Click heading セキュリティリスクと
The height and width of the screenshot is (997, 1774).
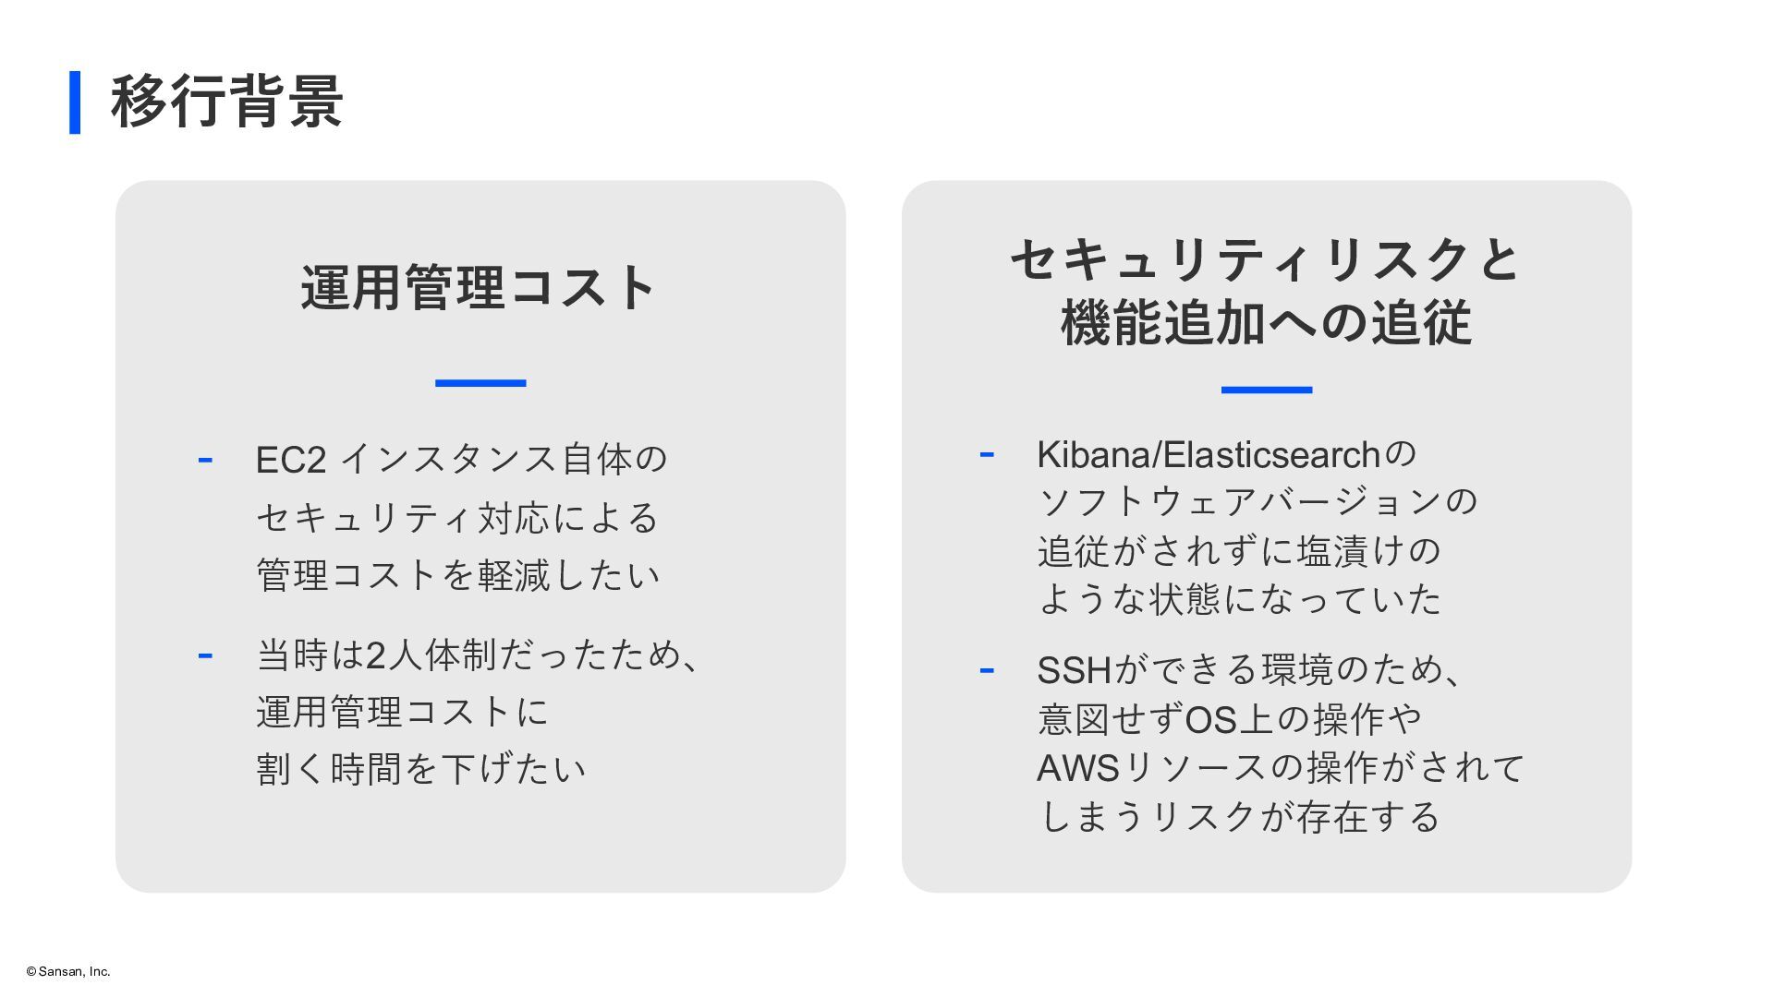tap(1266, 259)
